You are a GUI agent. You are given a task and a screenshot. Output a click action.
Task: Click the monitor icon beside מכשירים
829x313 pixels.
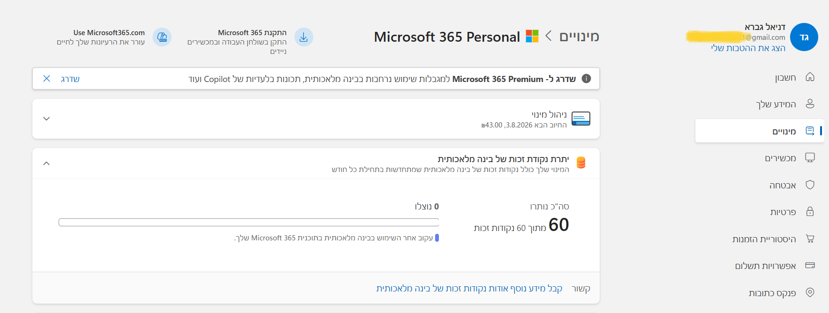click(810, 157)
